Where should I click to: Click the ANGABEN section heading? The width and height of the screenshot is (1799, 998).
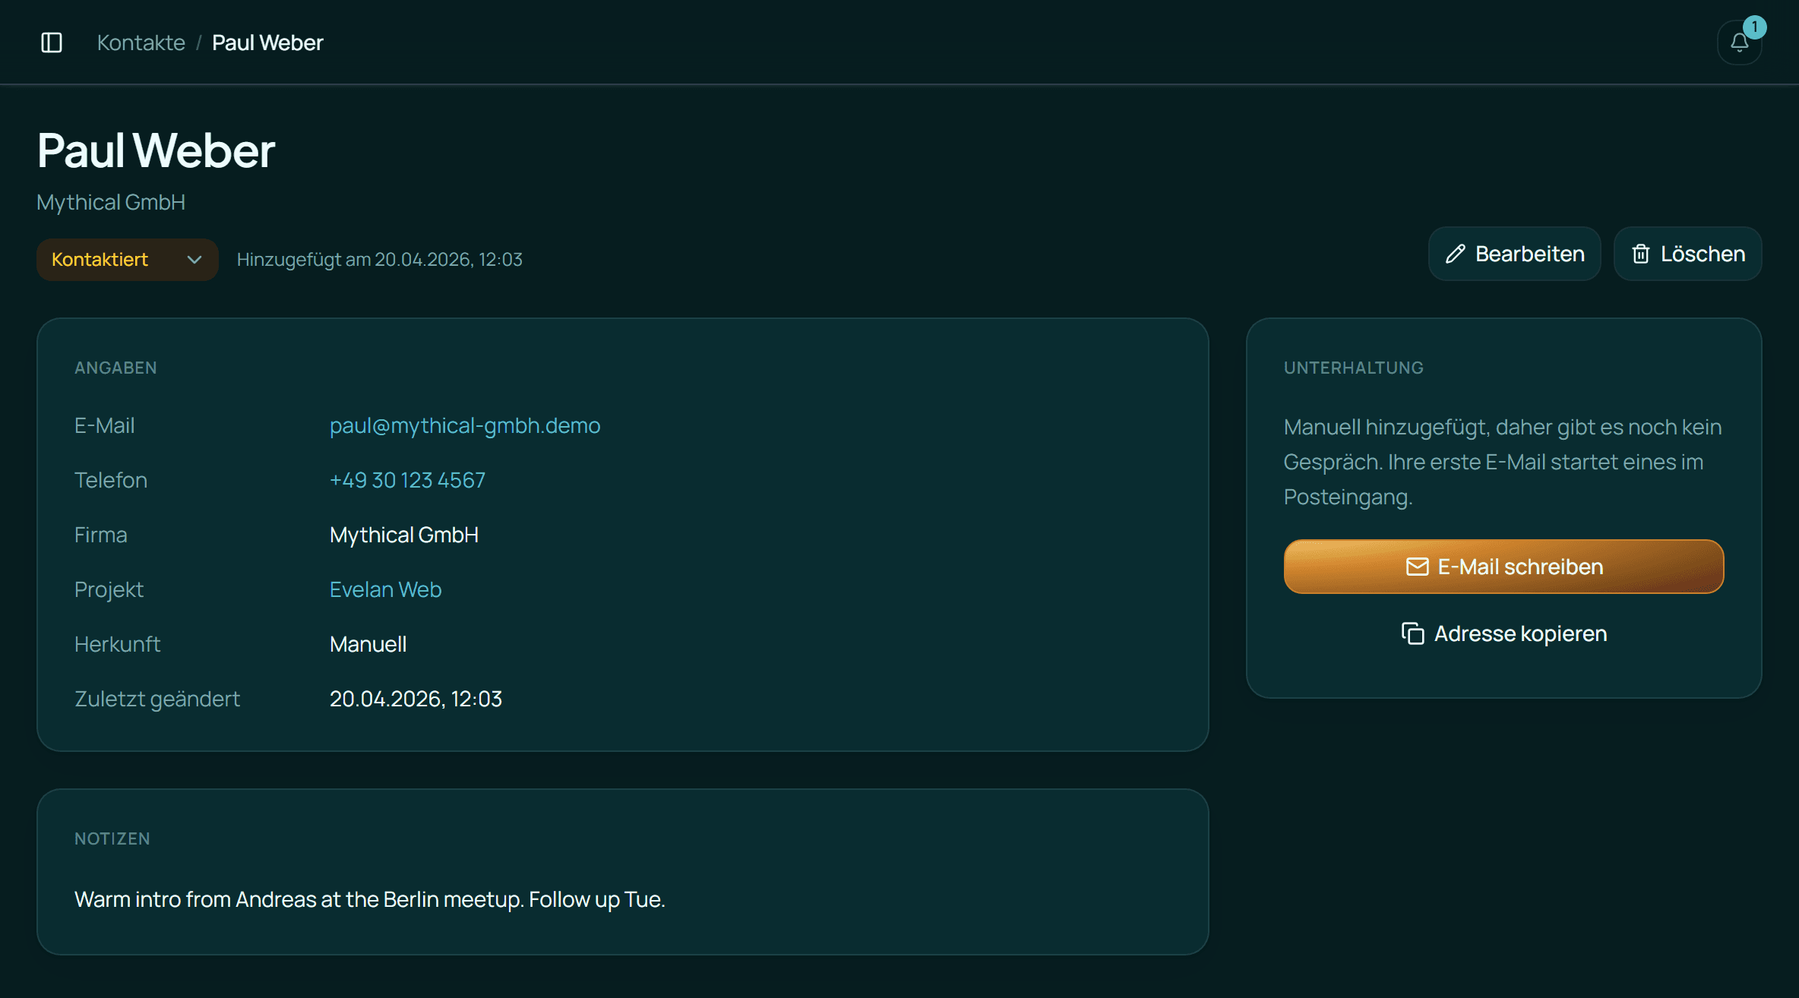click(115, 368)
